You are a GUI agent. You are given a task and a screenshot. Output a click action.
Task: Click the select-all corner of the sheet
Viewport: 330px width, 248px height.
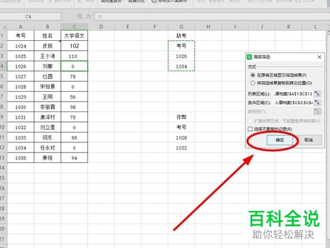[3, 27]
